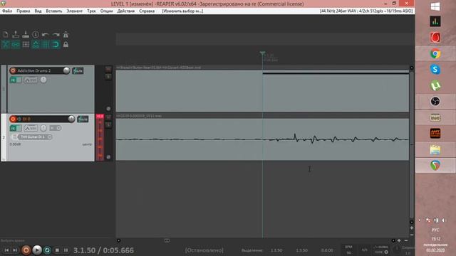Click DI 0 track peak meter
The width and height of the screenshot is (456, 256).
[x=100, y=137]
